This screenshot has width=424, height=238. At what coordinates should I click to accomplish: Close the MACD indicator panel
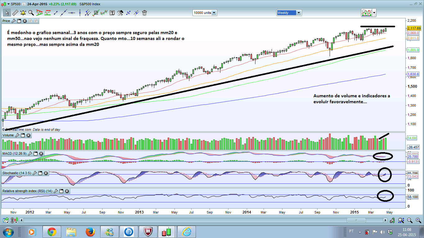[41, 153]
